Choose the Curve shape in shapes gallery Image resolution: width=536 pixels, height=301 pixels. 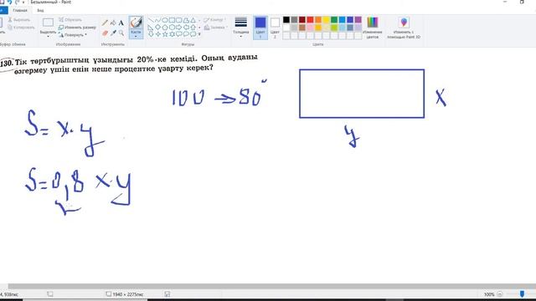157,20
